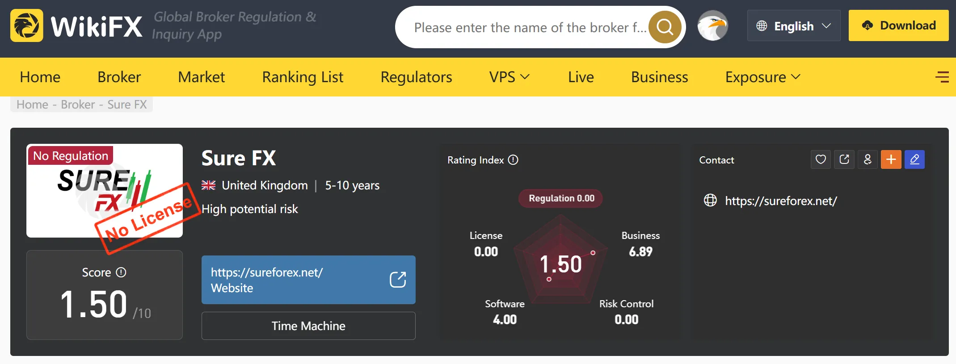Click the Time Machine button
The height and width of the screenshot is (364, 956).
click(308, 326)
